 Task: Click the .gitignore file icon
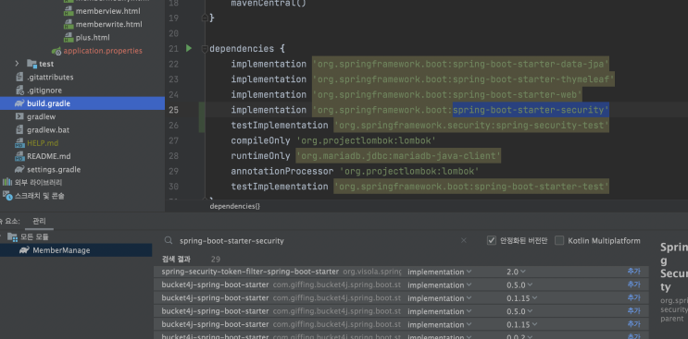click(x=19, y=91)
